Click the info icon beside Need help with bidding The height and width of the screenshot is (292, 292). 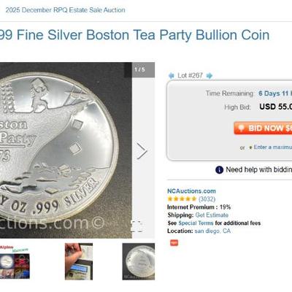click(x=219, y=169)
